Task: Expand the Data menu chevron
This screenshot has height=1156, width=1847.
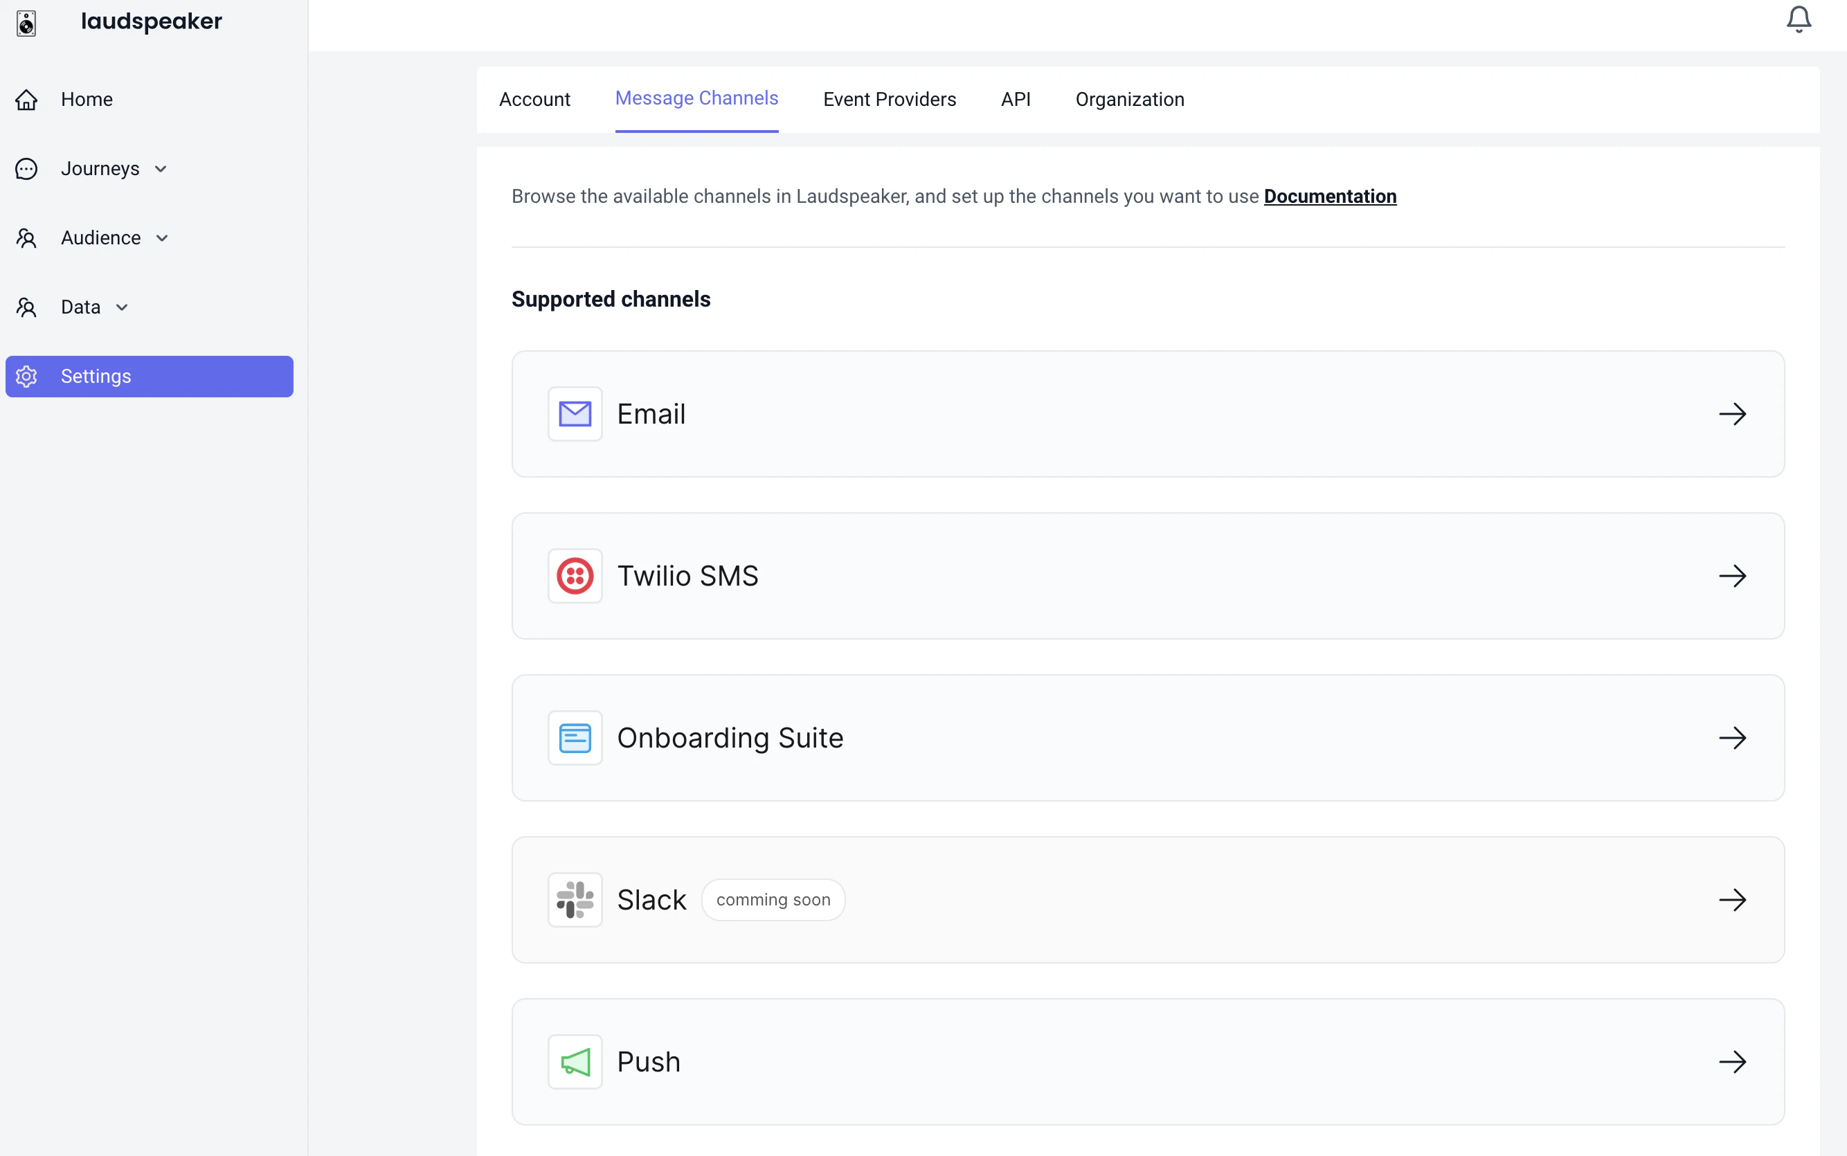Action: [122, 307]
